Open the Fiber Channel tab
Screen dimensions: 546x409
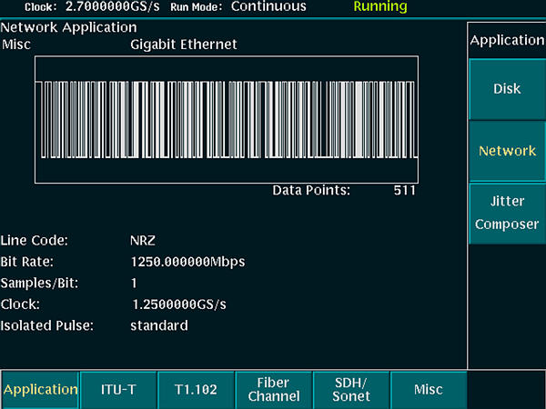[x=273, y=389]
